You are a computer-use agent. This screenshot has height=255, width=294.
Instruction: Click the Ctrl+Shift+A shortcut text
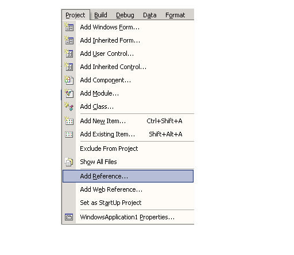point(164,121)
